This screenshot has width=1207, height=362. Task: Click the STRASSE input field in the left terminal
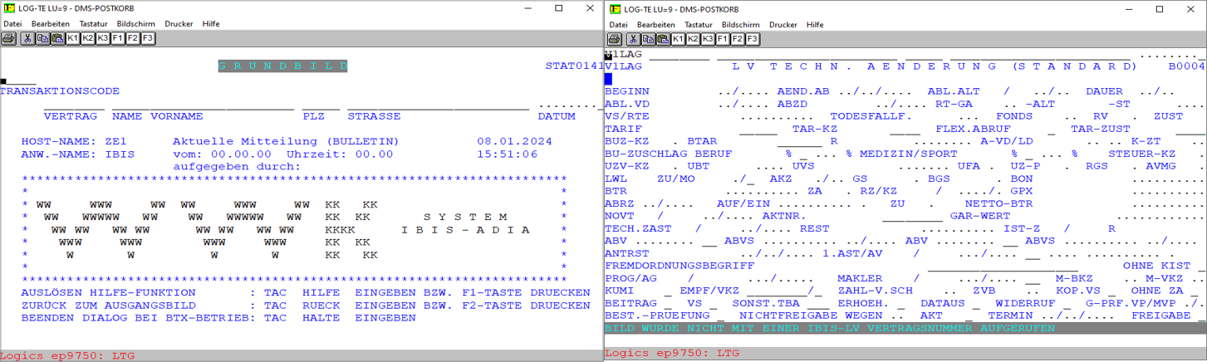click(438, 106)
